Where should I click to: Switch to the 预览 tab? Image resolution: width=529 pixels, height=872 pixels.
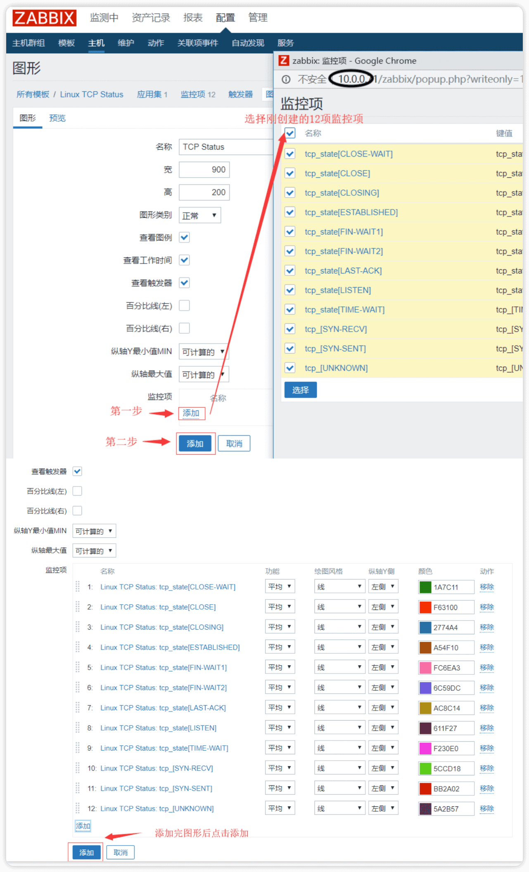(57, 118)
